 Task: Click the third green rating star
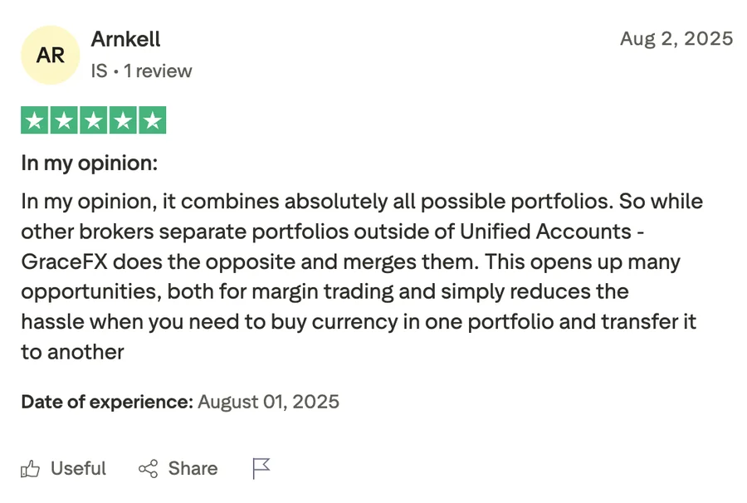click(93, 120)
